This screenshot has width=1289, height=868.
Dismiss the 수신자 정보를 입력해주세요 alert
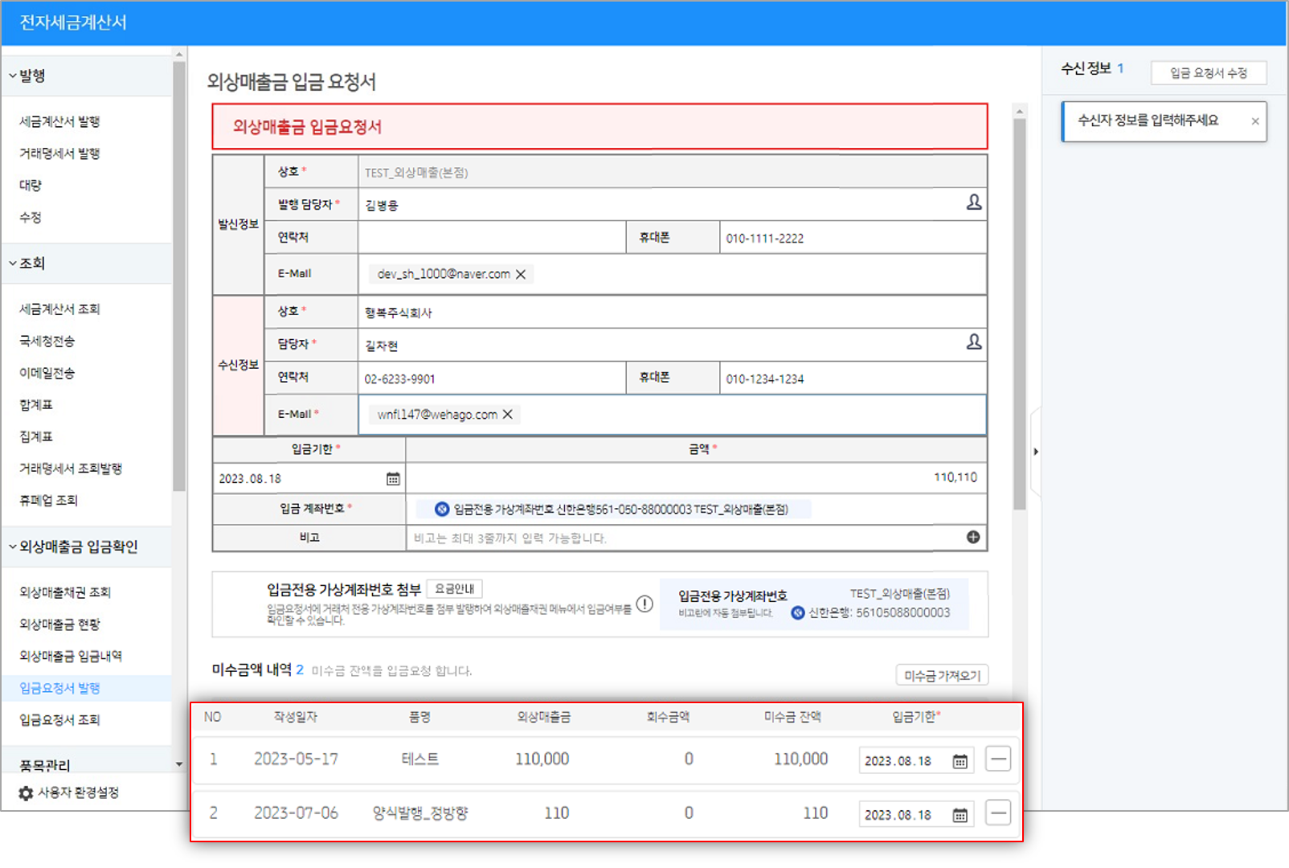(1255, 121)
